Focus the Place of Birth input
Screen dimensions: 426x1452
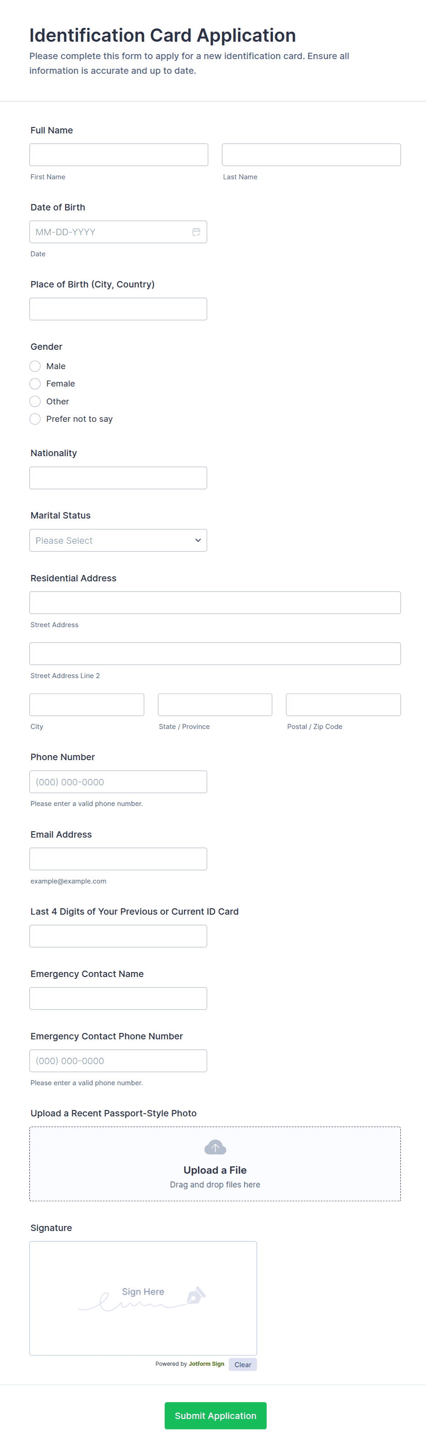coord(118,309)
